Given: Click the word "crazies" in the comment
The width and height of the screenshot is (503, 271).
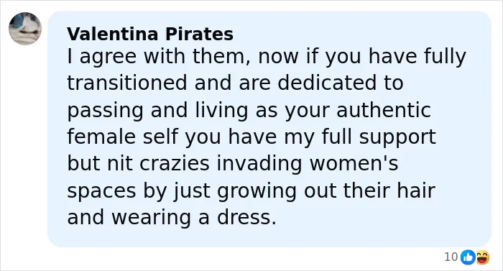Looking at the screenshot, I should click(x=175, y=163).
